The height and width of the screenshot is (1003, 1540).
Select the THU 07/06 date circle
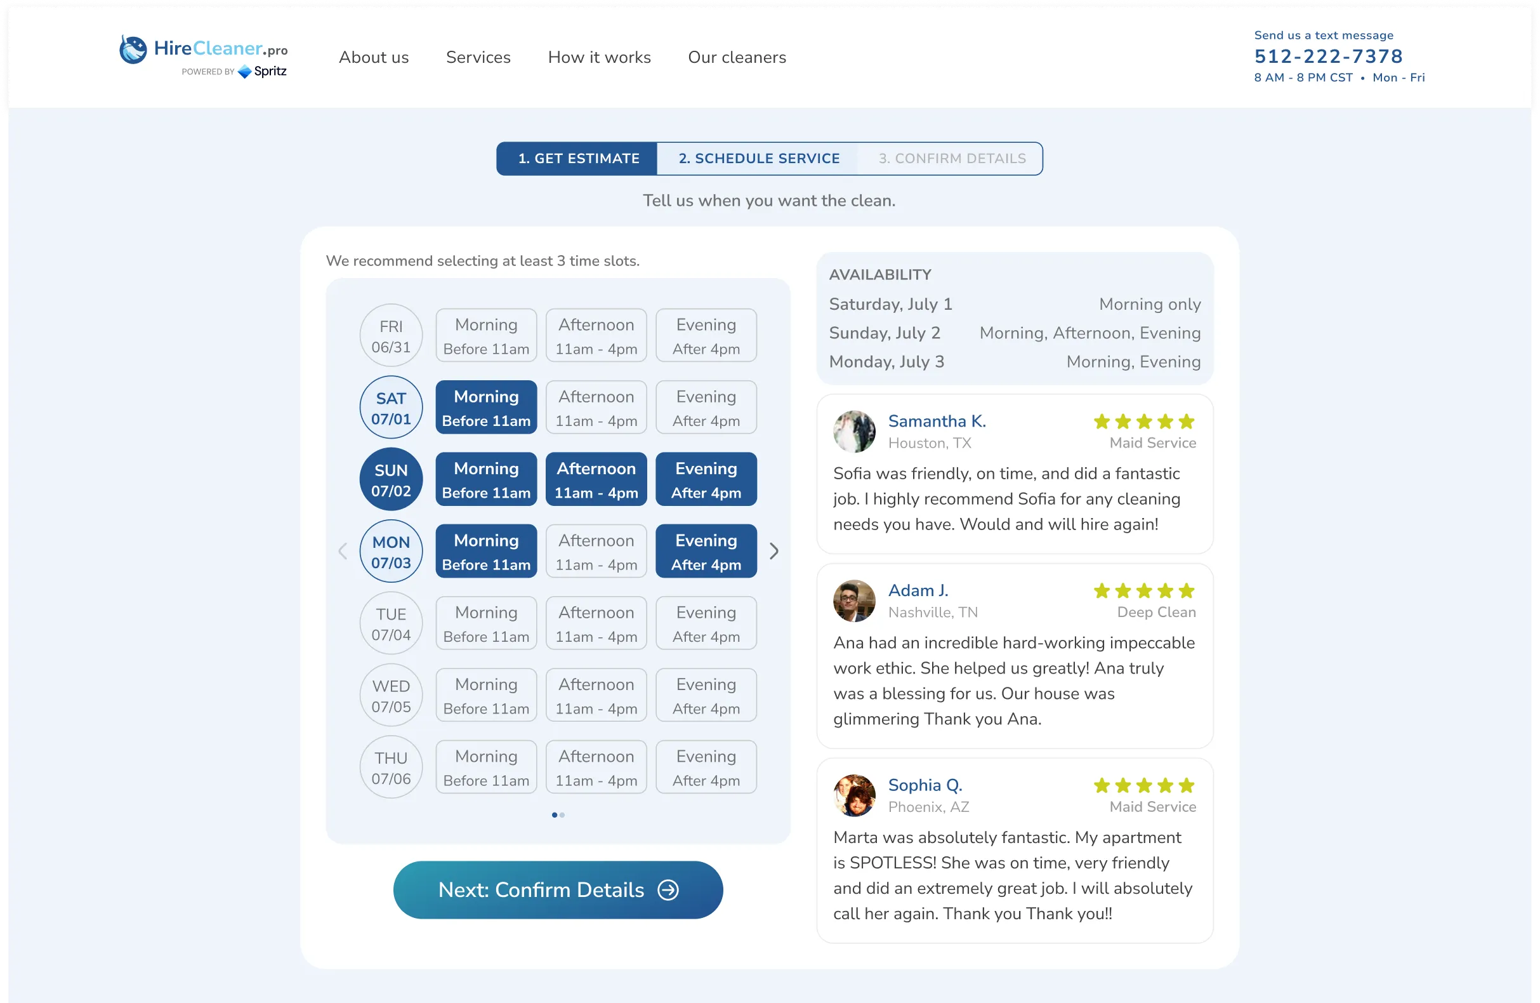[x=391, y=767]
